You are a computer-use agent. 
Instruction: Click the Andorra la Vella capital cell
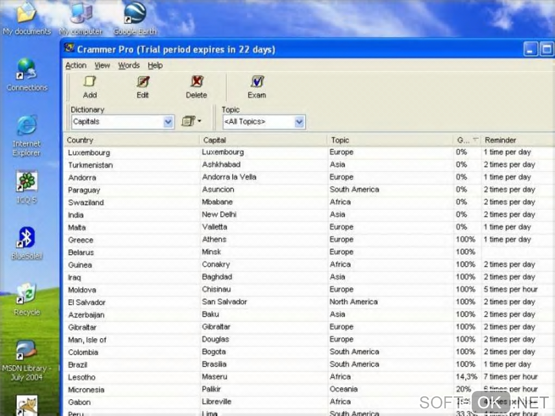[x=229, y=177]
